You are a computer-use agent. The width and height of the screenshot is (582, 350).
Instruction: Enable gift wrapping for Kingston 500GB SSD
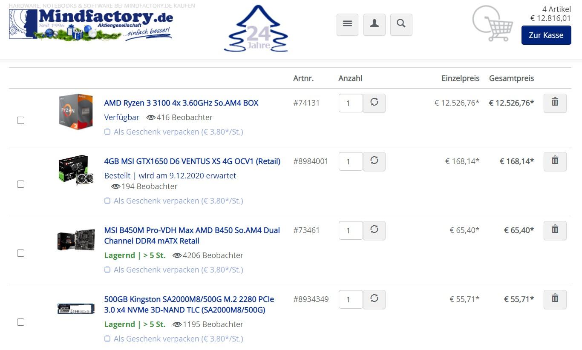point(107,339)
